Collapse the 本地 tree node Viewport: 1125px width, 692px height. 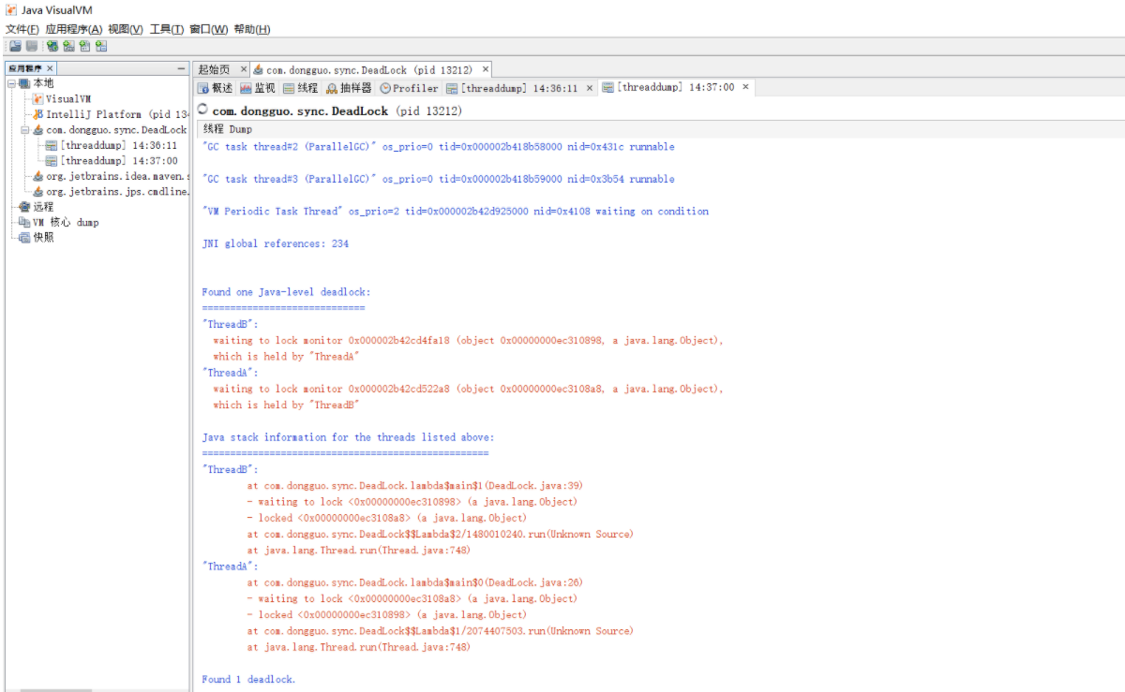[11, 83]
